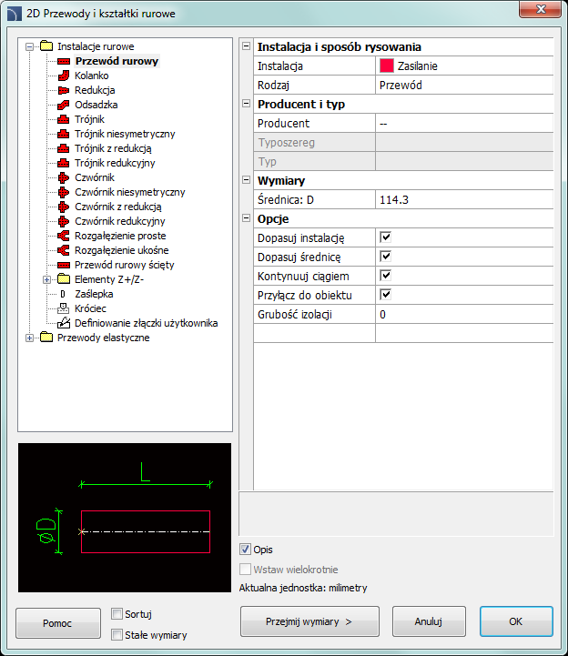Select Definiowanie złączki użytkownika tree item

click(x=146, y=323)
